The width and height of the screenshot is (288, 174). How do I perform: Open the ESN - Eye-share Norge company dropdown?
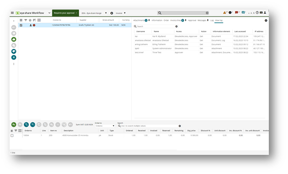pos(94,13)
